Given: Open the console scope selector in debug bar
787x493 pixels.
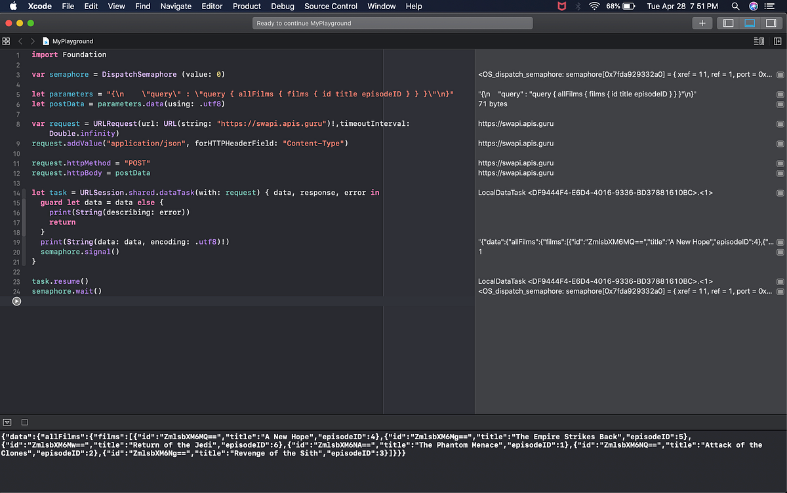Looking at the screenshot, I should point(7,422).
